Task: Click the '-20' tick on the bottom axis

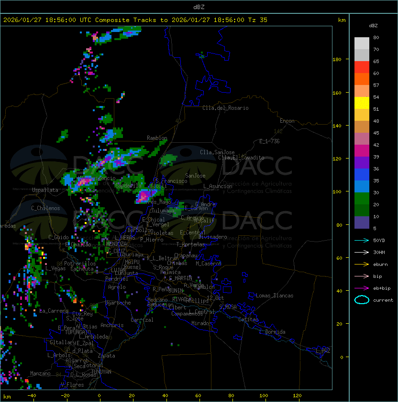Action: (65, 395)
